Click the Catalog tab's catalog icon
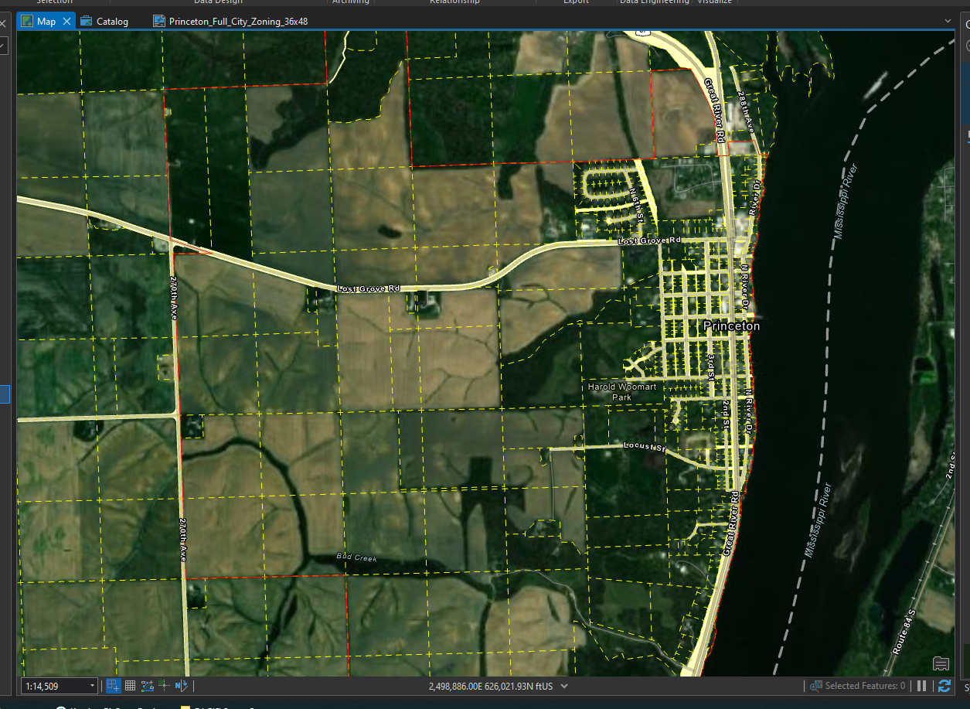The height and width of the screenshot is (709, 970). pos(87,21)
